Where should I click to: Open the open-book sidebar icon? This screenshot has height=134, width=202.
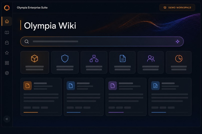[7, 32]
